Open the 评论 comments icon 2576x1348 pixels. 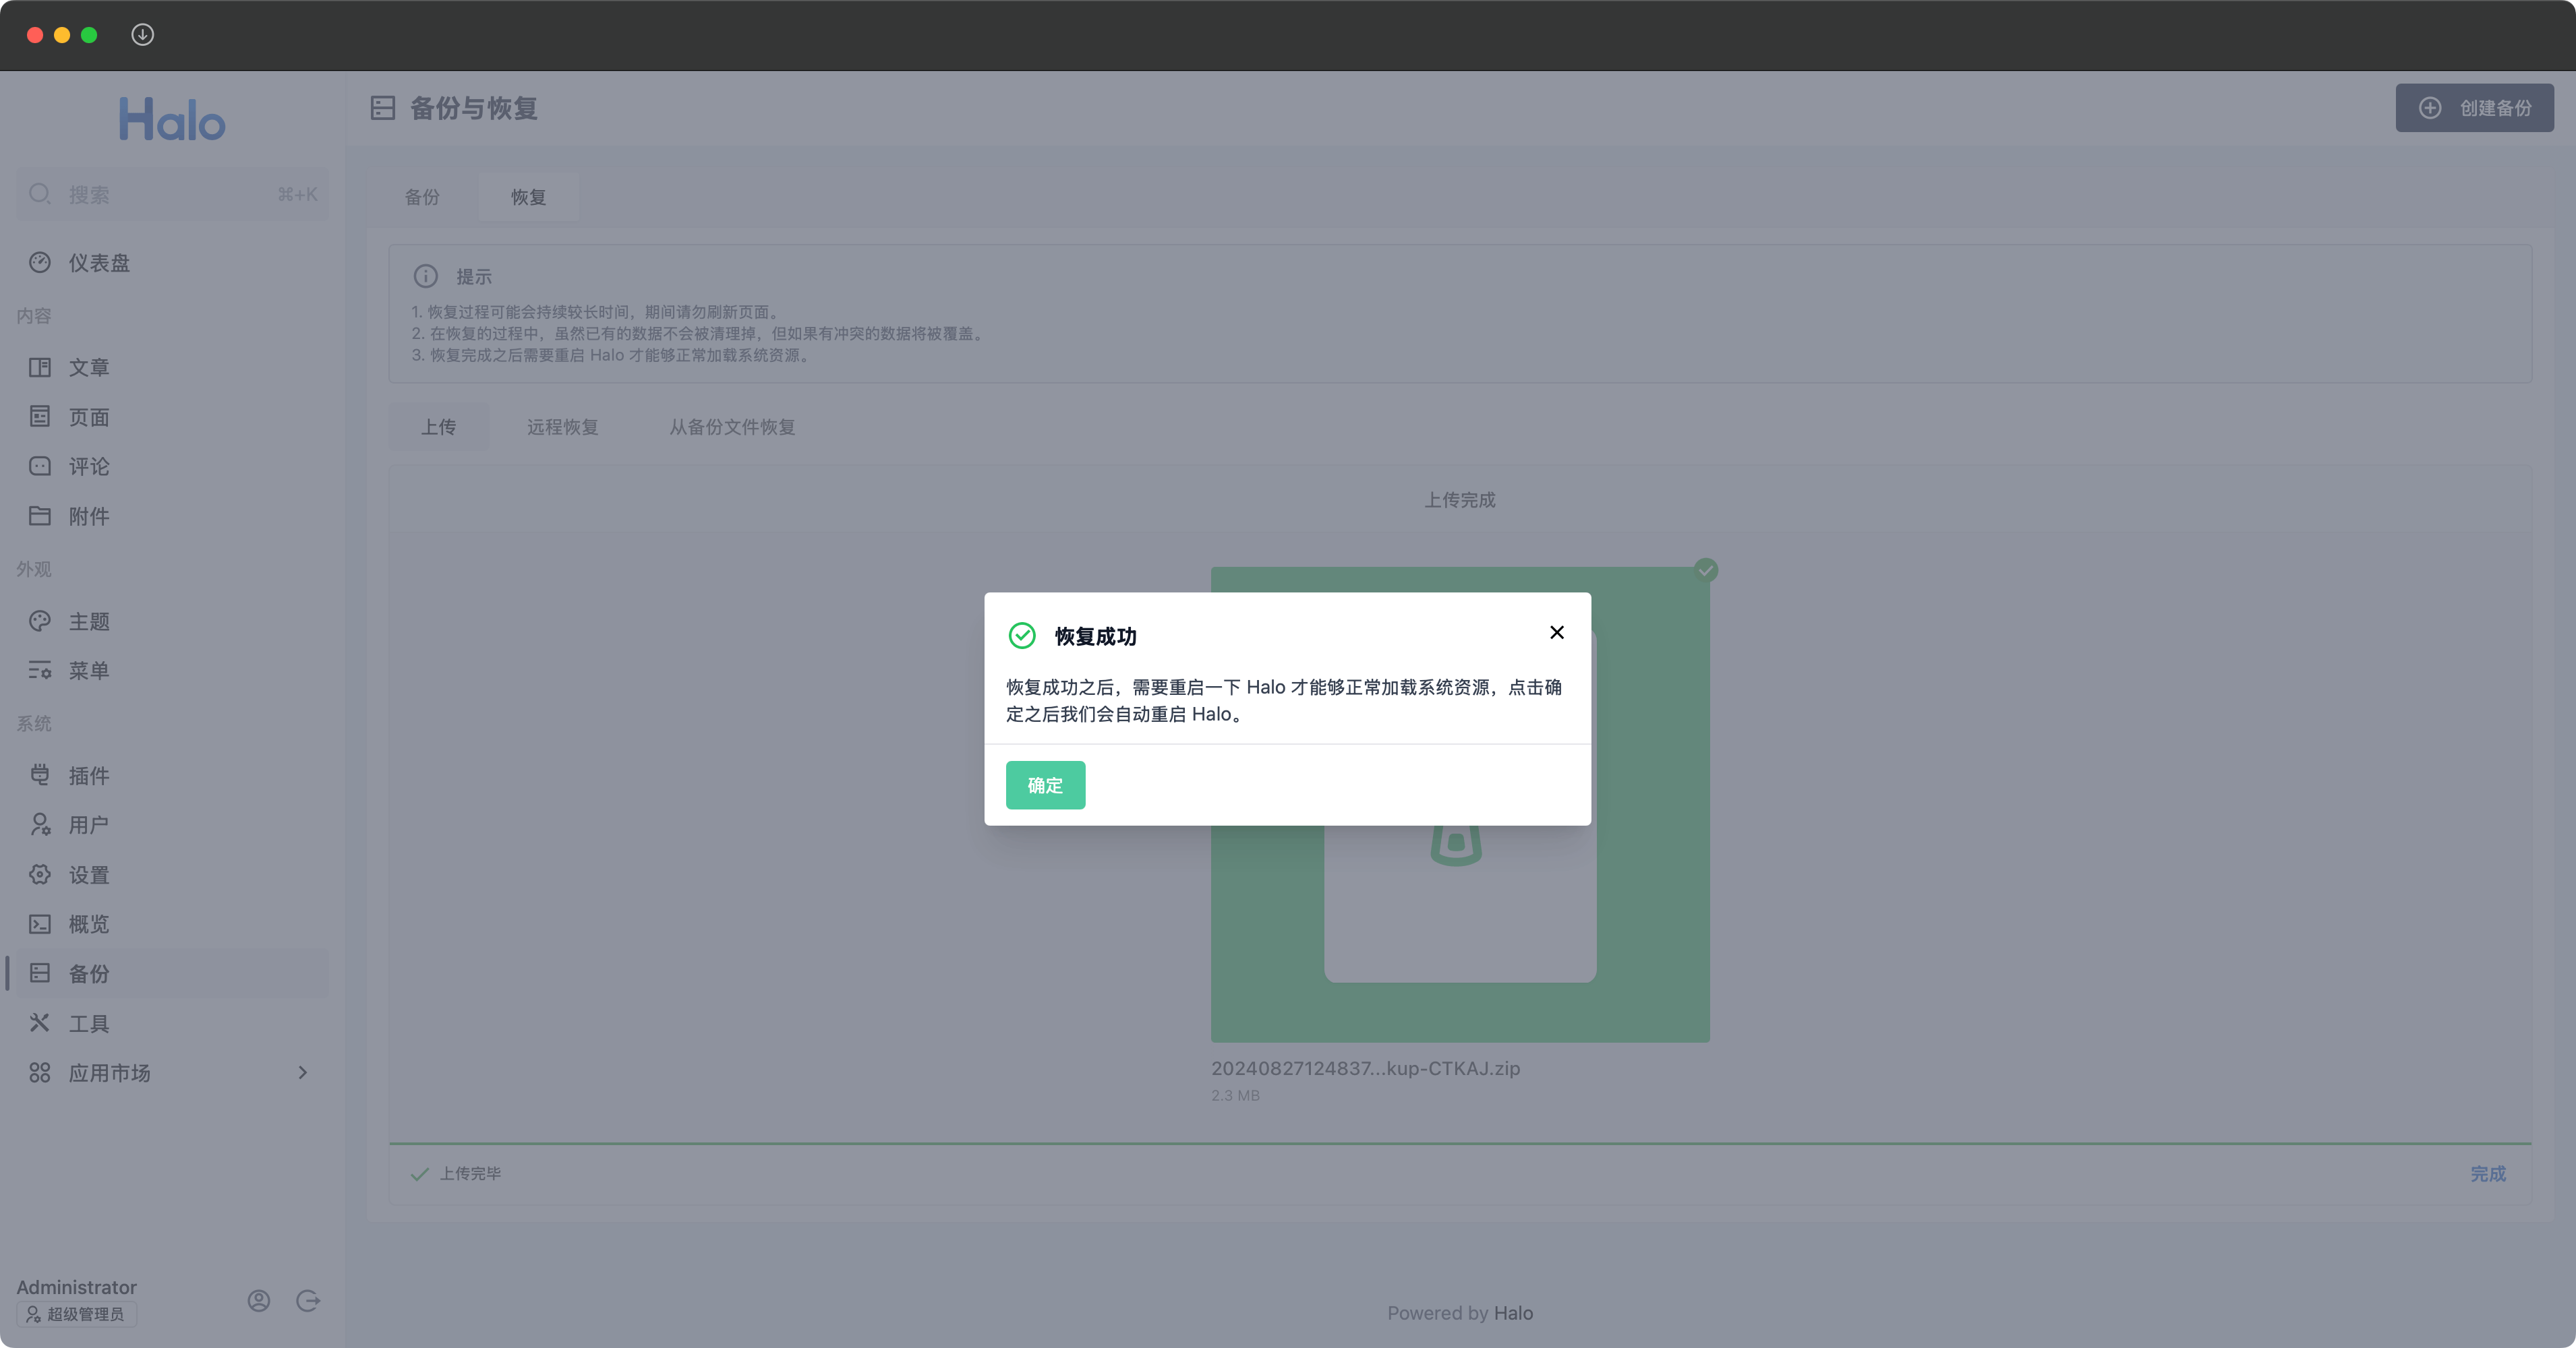(40, 466)
